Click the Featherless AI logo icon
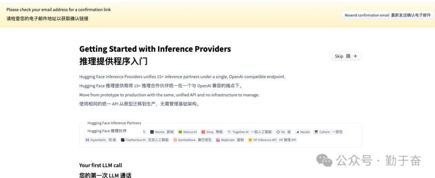The image size is (435, 178). pyautogui.click(x=122, y=140)
